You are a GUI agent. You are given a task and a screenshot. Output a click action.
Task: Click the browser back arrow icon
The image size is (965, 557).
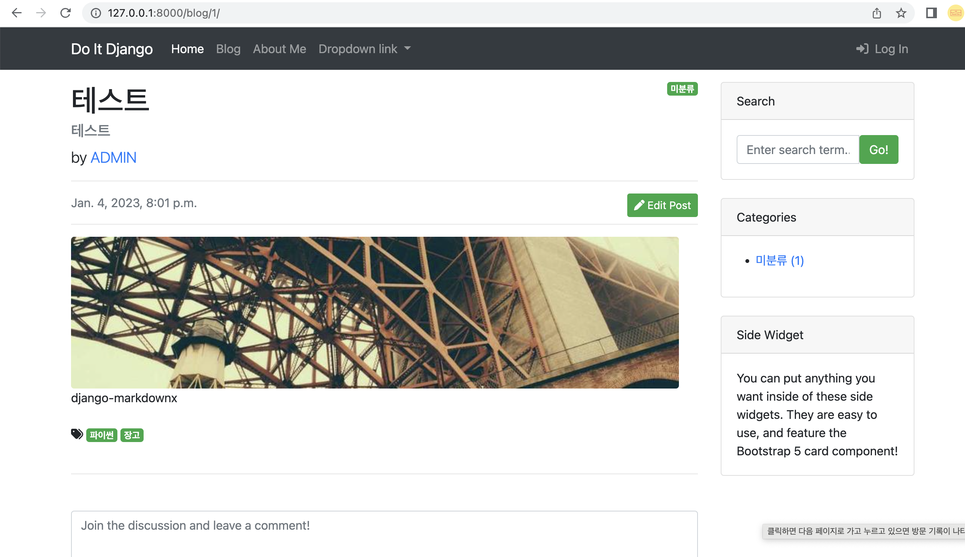point(16,13)
